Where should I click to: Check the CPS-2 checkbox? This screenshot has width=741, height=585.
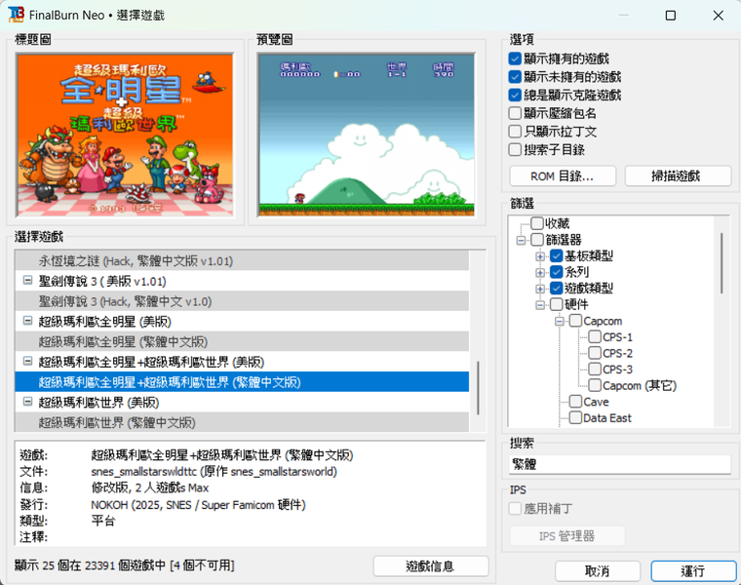(595, 353)
